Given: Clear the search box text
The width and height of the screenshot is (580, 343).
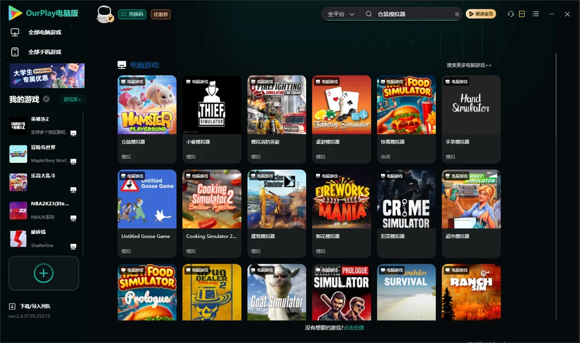Looking at the screenshot, I should [x=457, y=14].
